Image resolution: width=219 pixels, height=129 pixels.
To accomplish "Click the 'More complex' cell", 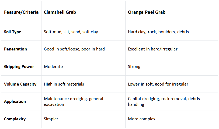I will click(172, 119).
